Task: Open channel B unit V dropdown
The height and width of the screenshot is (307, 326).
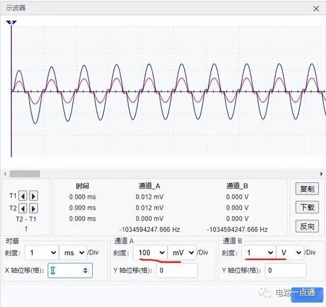Action: (290, 252)
